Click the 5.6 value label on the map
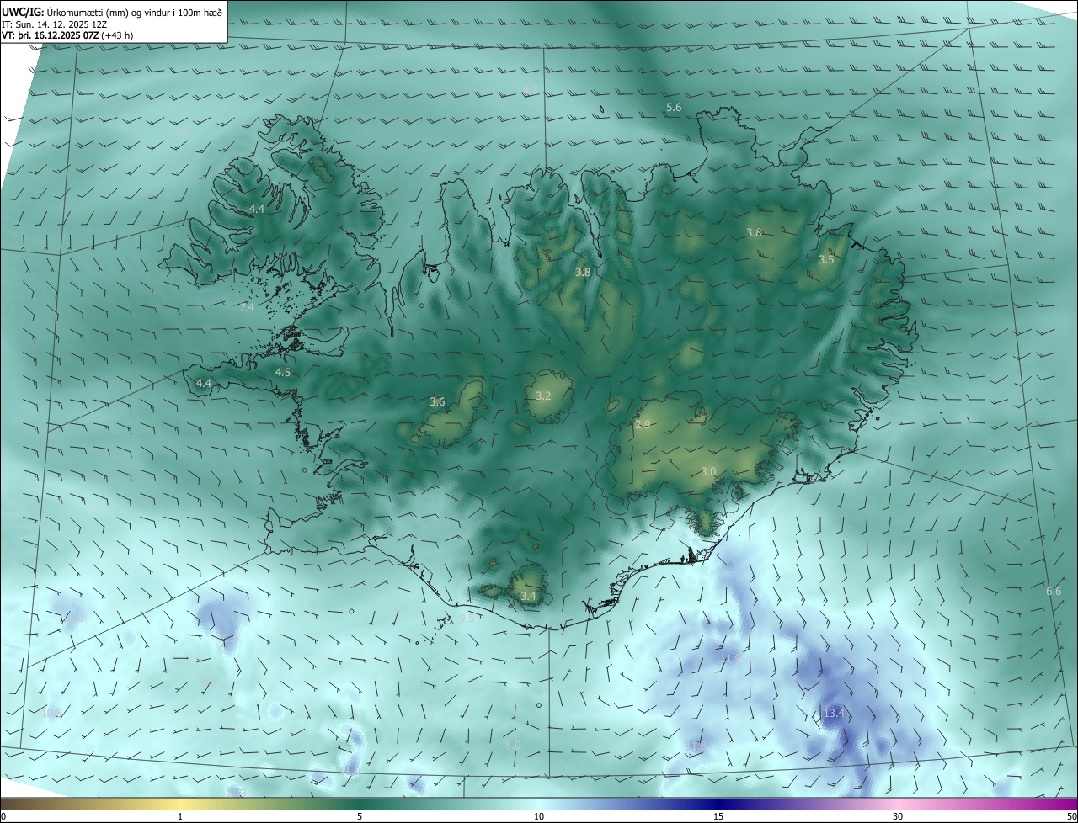This screenshot has height=823, width=1078. 674,107
